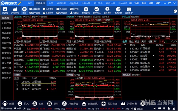
Task: Select the 概念 sector filter tab
Action: [x=137, y=42]
